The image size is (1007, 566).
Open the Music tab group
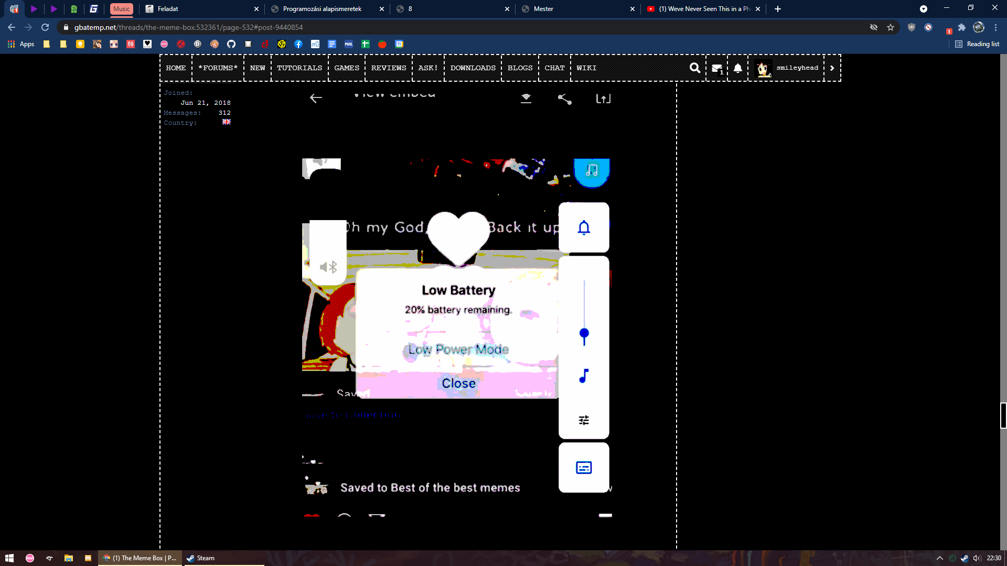coord(121,9)
